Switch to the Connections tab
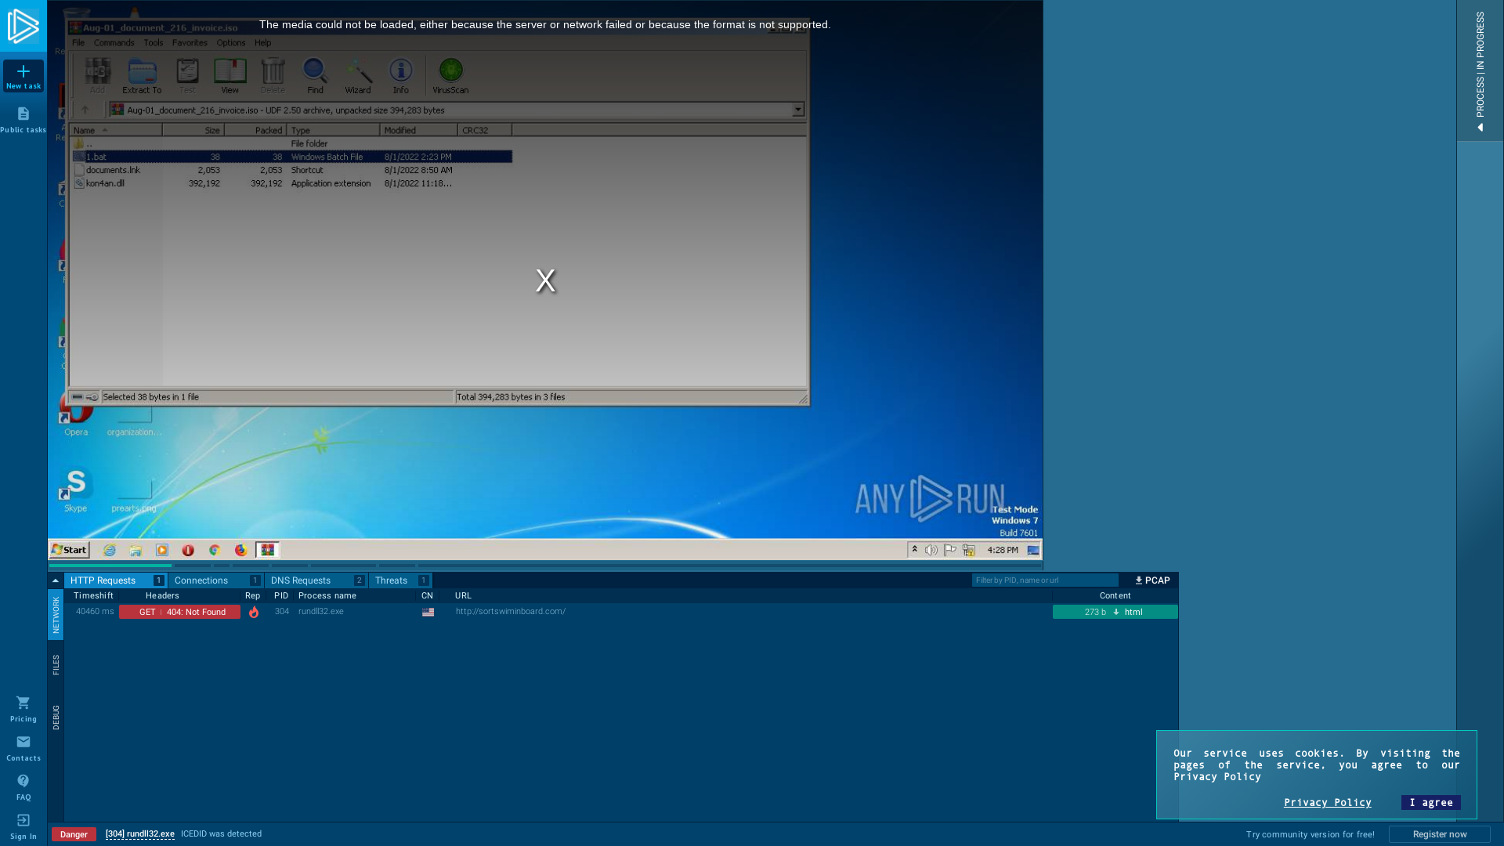This screenshot has width=1504, height=846. pyautogui.click(x=201, y=580)
